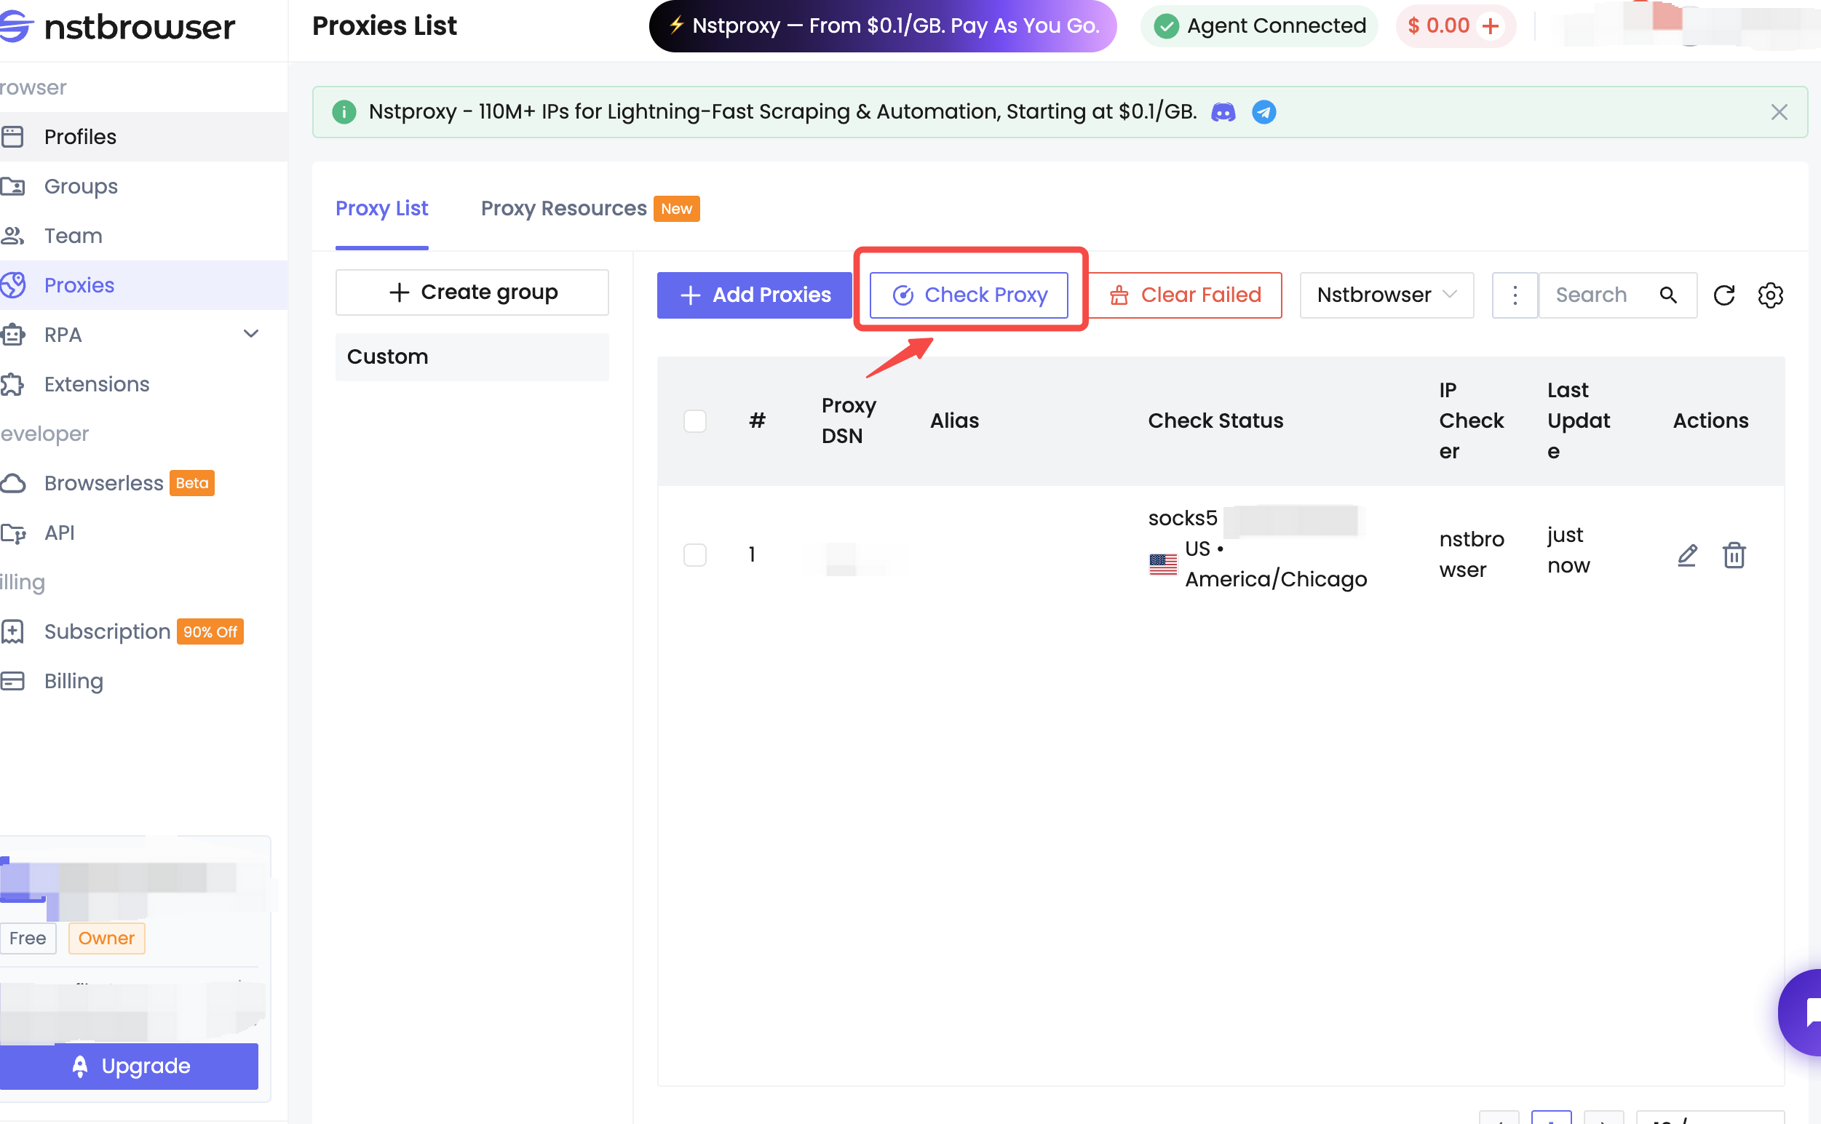Click the Extensions puzzle icon

(x=12, y=384)
